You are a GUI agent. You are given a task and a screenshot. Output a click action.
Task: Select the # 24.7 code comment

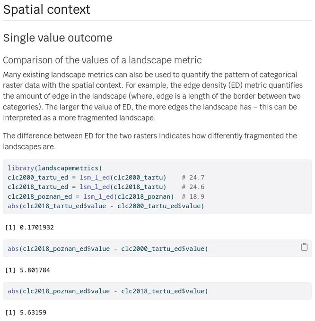pyautogui.click(x=193, y=177)
